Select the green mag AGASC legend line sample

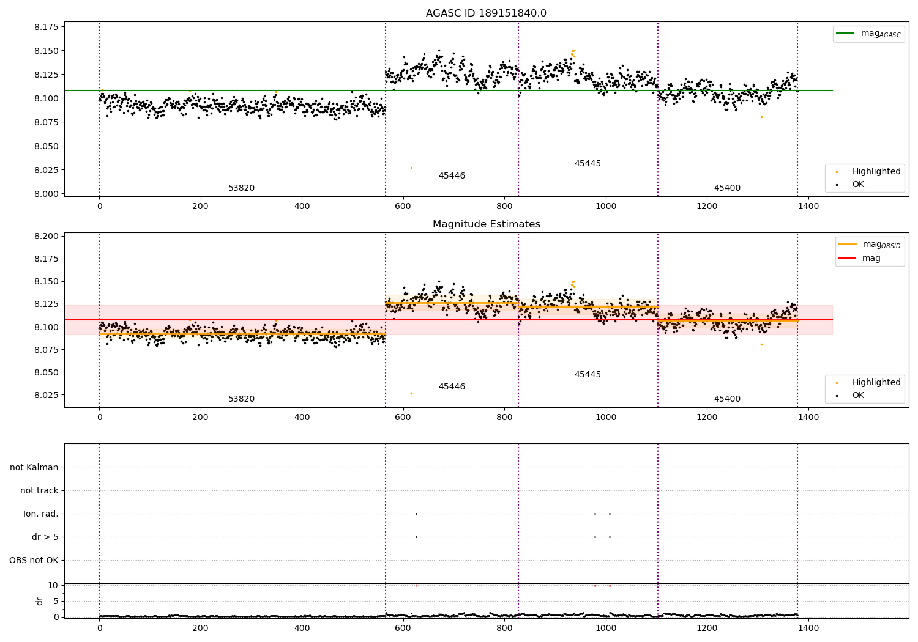(x=846, y=34)
